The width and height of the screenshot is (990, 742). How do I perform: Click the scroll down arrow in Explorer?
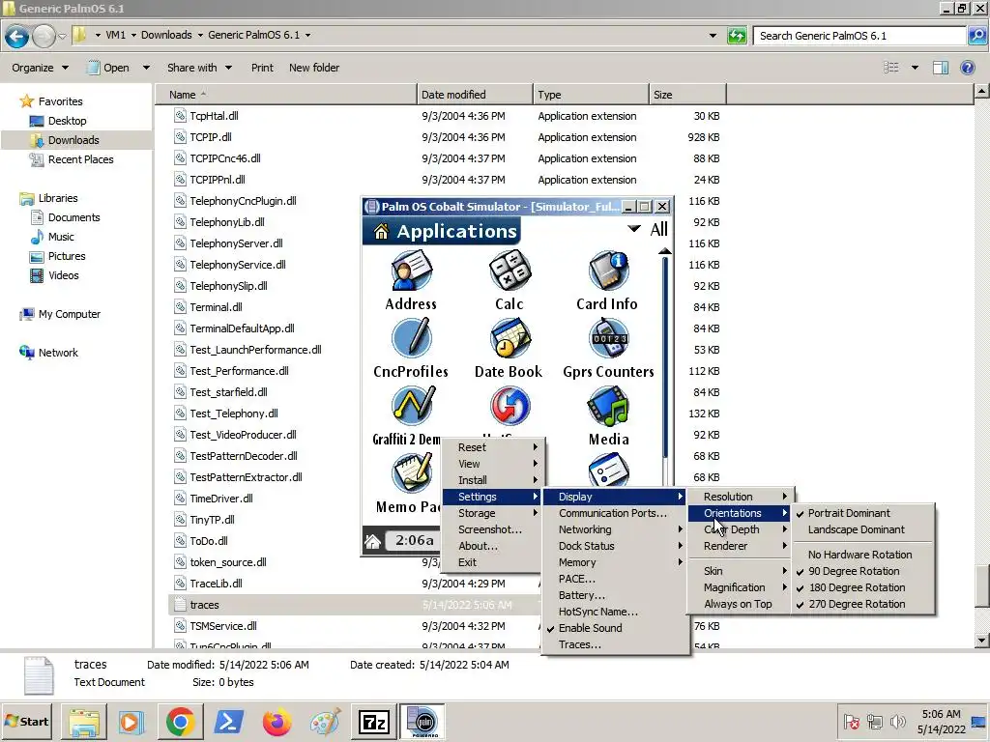[x=981, y=642]
